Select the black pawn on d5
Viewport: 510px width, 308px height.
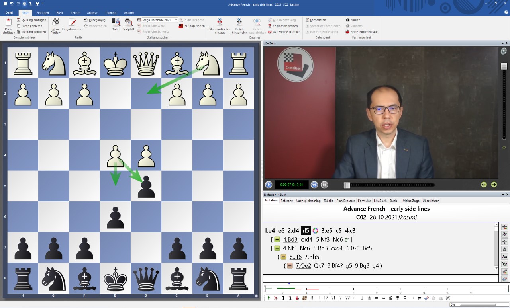(146, 186)
